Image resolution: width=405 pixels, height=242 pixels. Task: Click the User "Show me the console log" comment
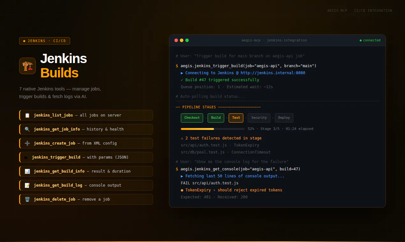[232, 162]
